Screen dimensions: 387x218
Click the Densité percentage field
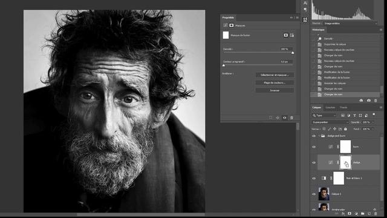[x=286, y=49]
